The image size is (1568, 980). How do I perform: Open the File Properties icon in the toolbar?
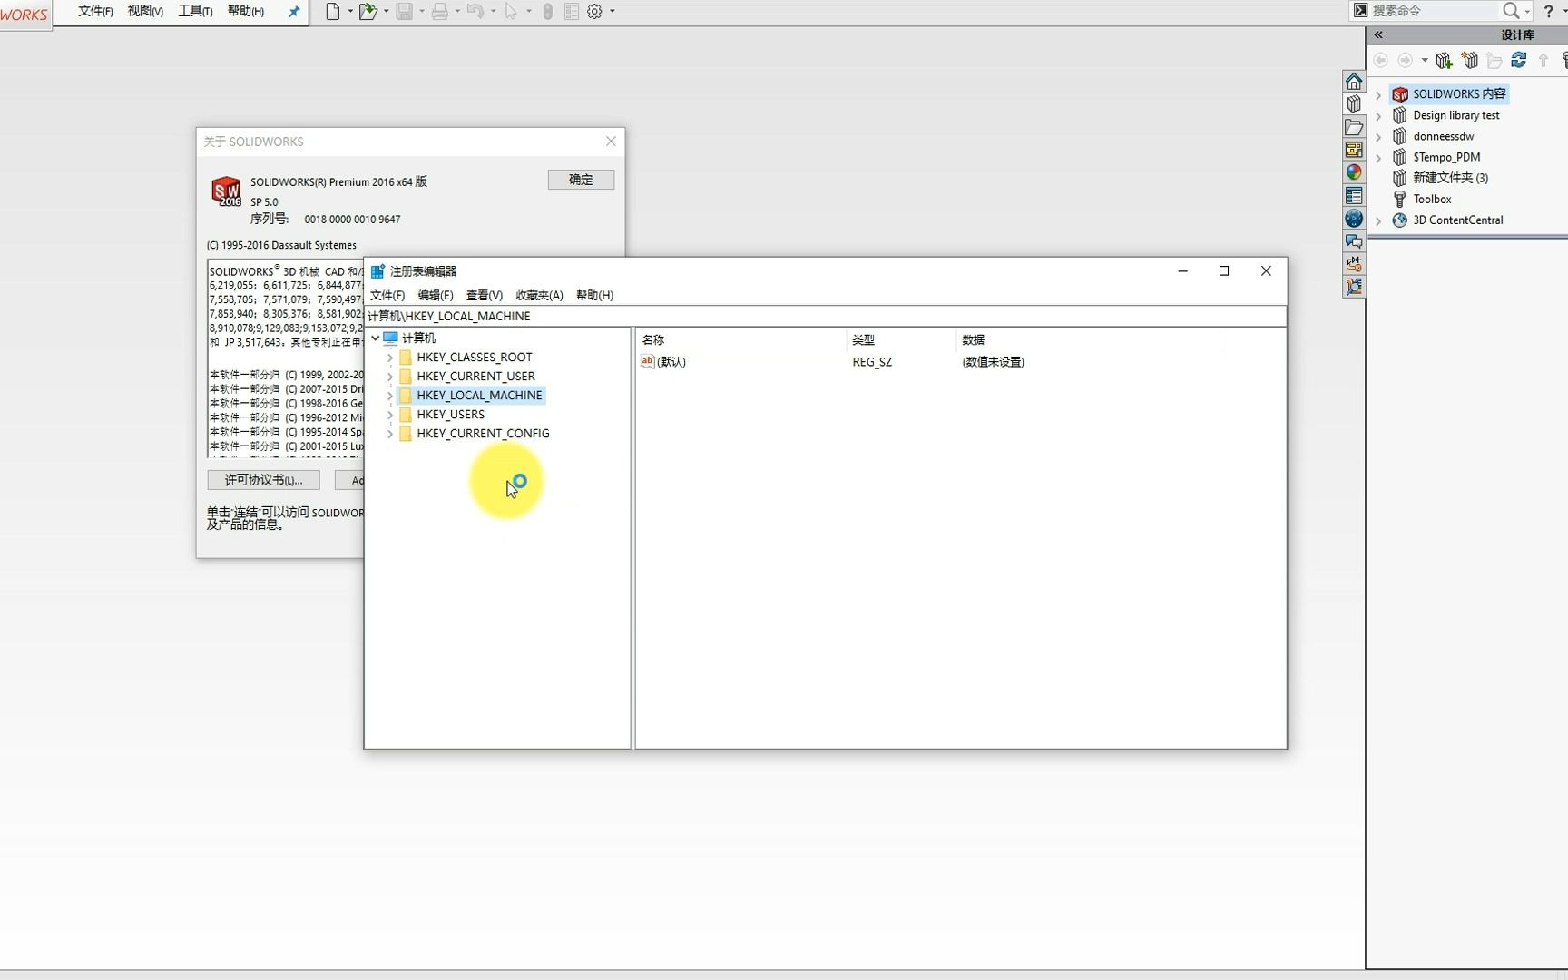tap(572, 12)
